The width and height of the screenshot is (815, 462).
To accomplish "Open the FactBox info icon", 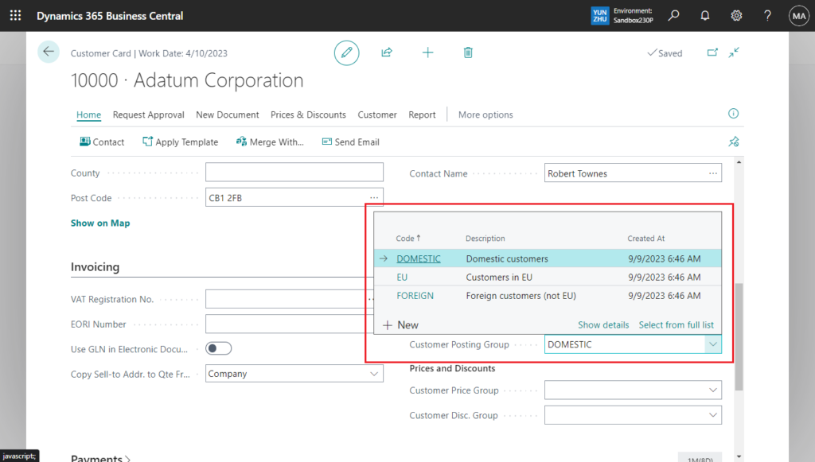I will pyautogui.click(x=733, y=114).
